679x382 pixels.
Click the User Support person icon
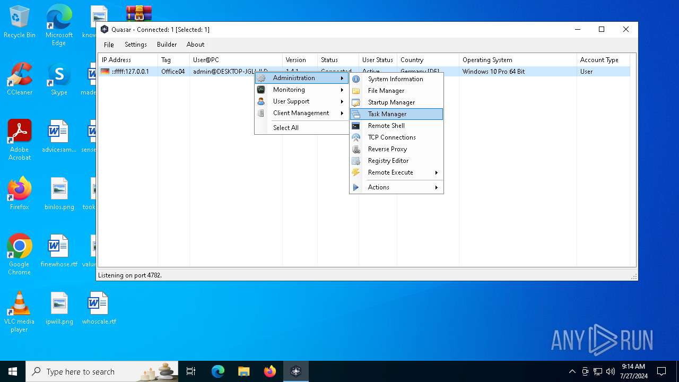[x=261, y=101]
